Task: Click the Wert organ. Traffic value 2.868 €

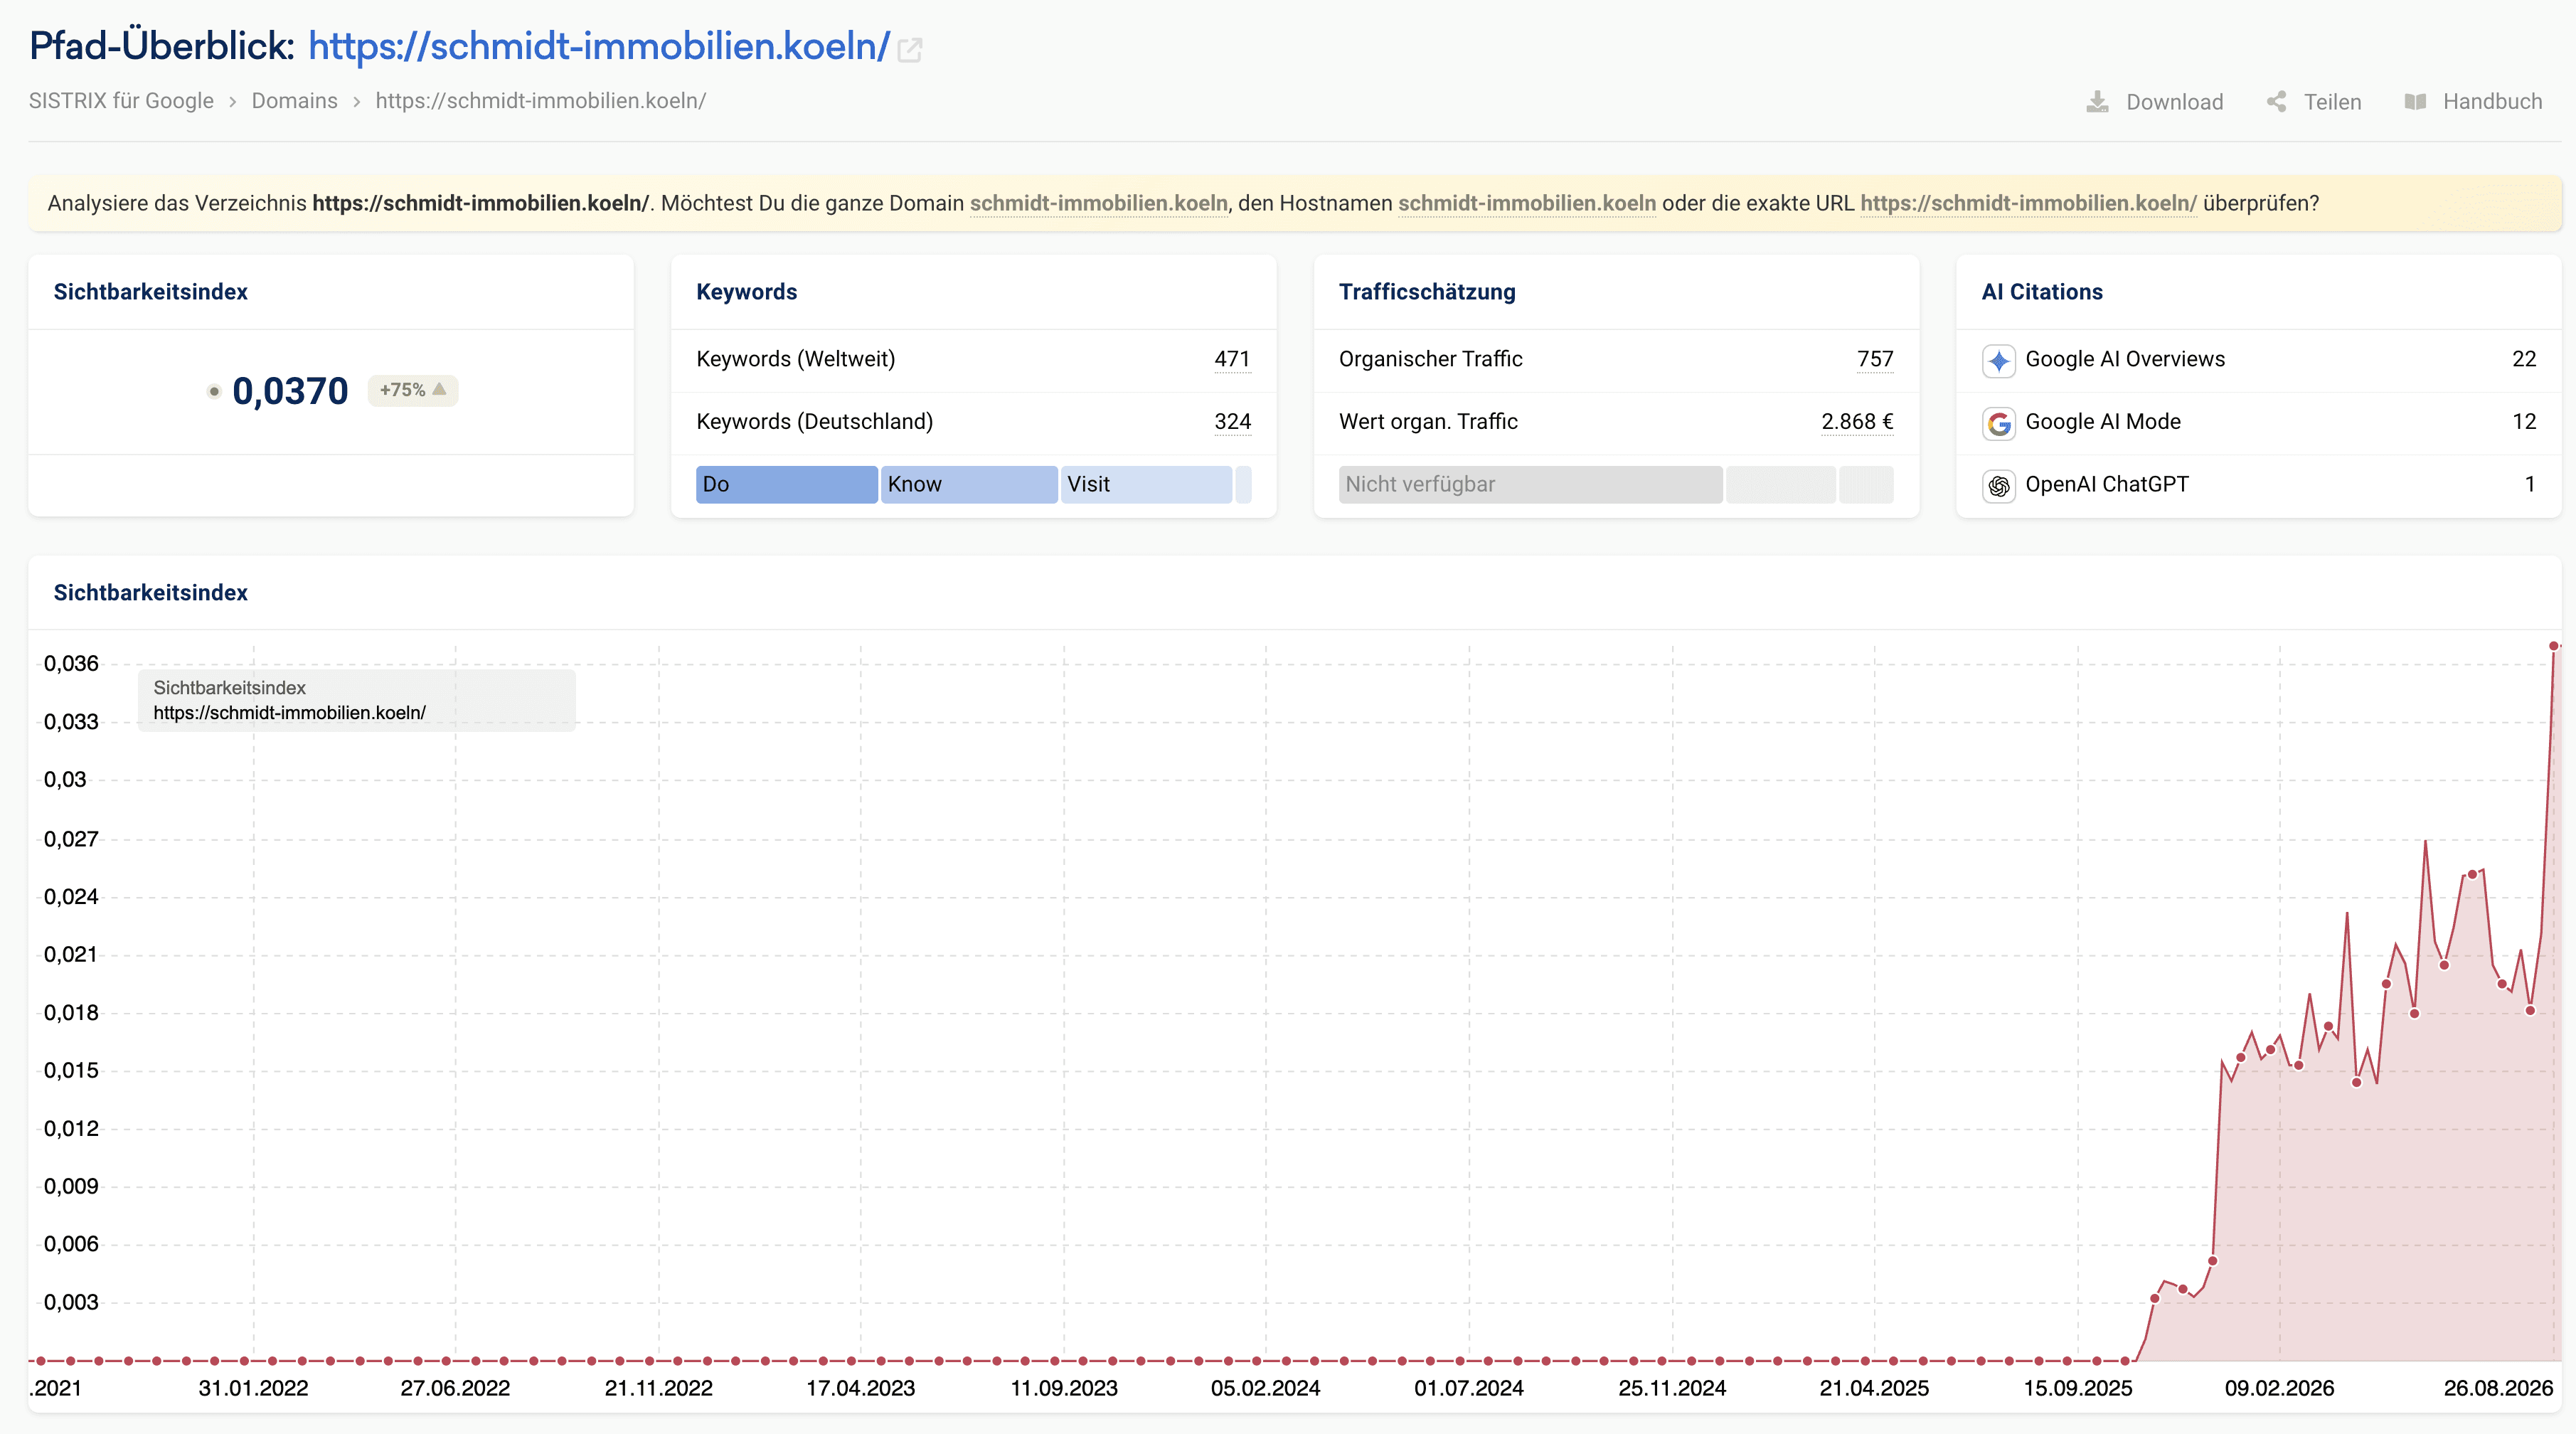Action: pyautogui.click(x=1857, y=422)
